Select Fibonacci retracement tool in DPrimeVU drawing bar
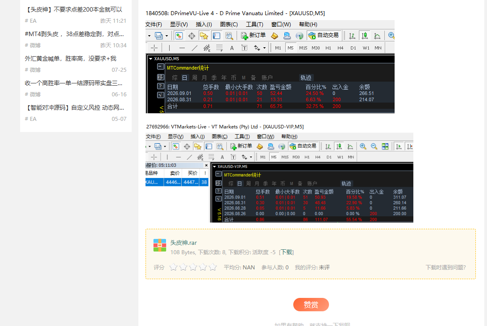The width and height of the screenshot is (487, 326). (219, 48)
